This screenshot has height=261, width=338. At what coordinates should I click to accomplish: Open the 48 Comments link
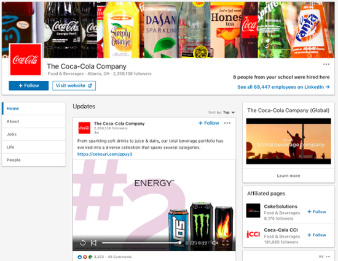pyautogui.click(x=119, y=257)
